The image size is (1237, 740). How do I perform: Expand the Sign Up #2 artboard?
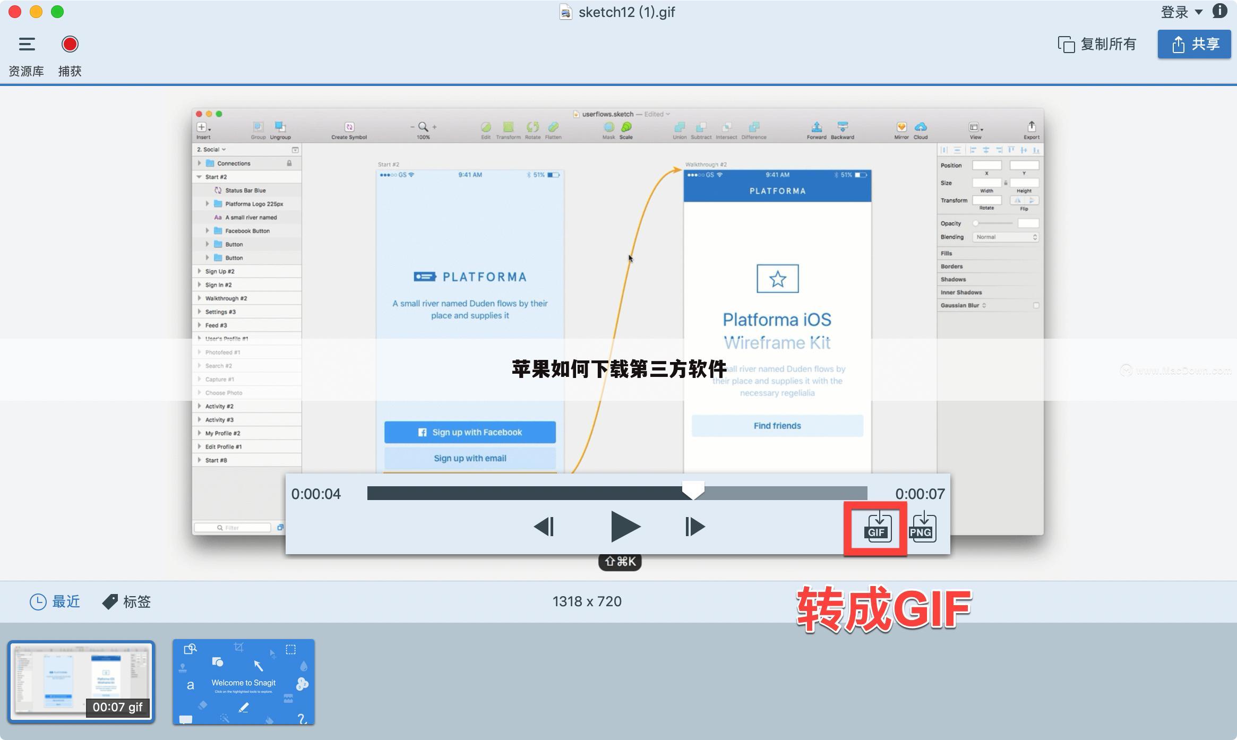200,271
